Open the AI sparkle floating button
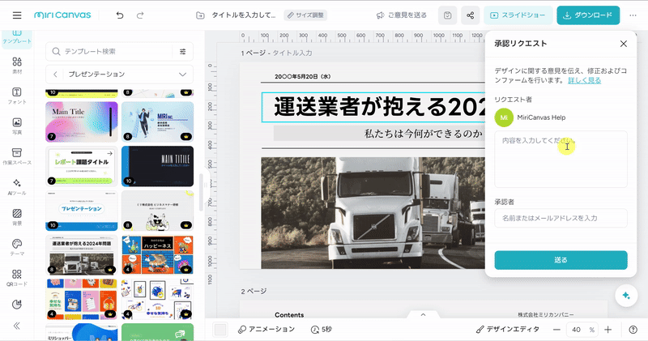This screenshot has height=341, width=648. 625,296
